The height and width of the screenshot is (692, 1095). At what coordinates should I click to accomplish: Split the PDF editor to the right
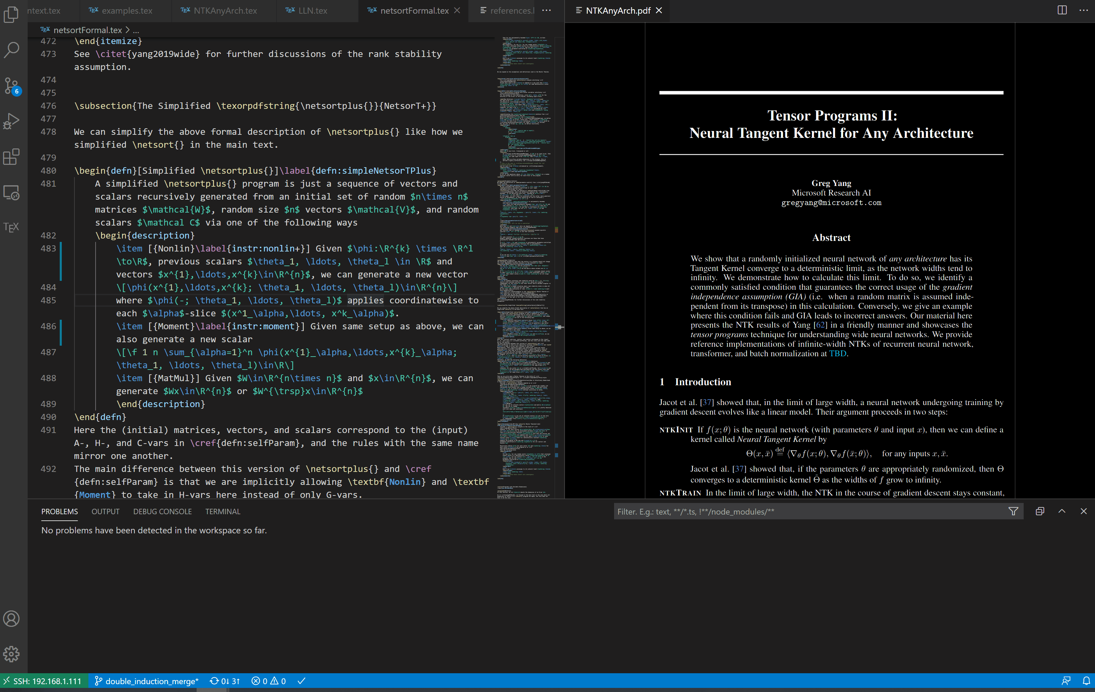pos(1062,11)
